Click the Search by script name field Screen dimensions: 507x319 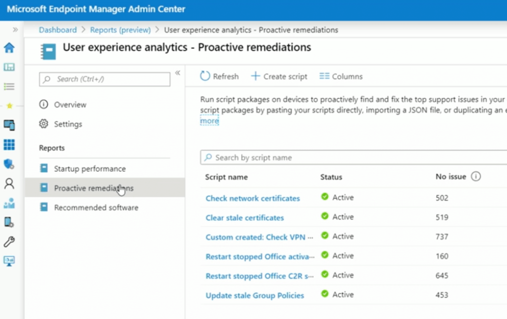point(354,158)
